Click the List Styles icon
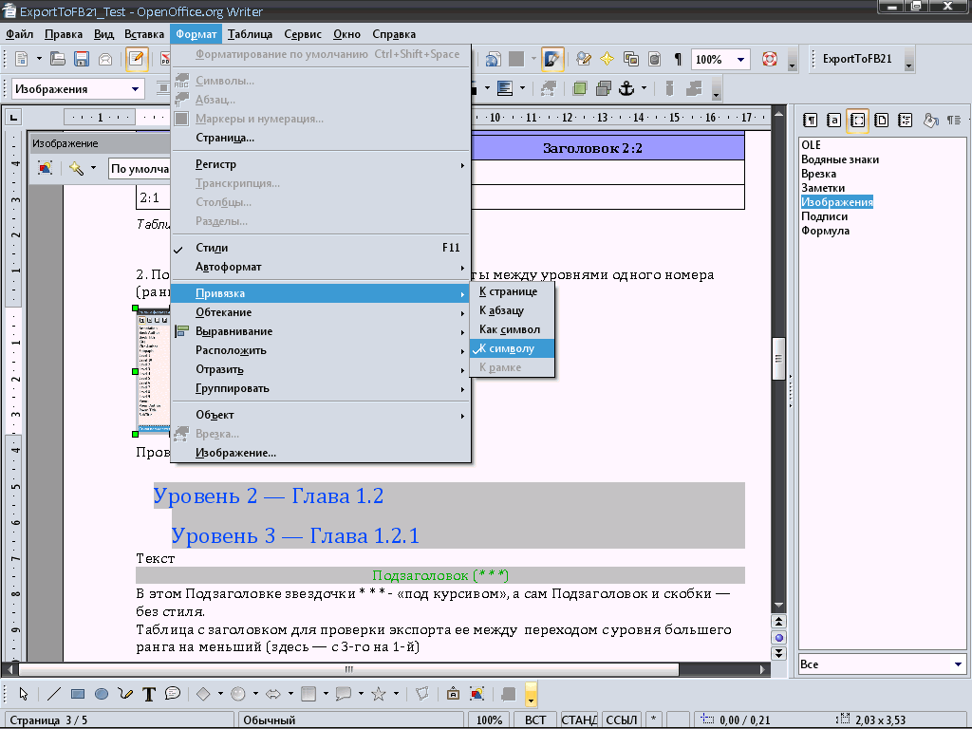Image resolution: width=972 pixels, height=729 pixels. 906,120
